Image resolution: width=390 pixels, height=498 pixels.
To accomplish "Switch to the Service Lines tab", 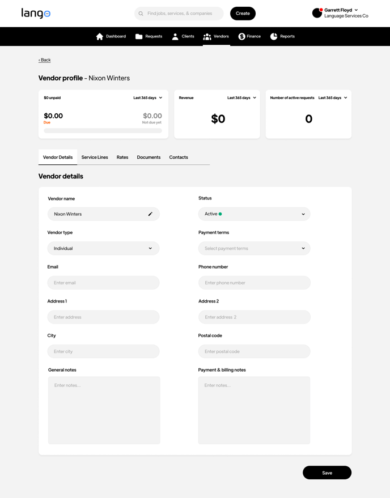I will 95,157.
